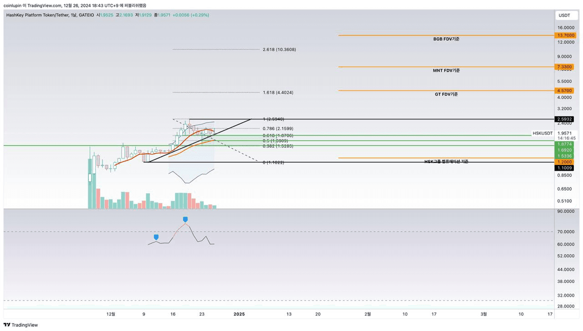The height and width of the screenshot is (331, 583).
Task: Click the 1일 interval label
Action: [73, 15]
